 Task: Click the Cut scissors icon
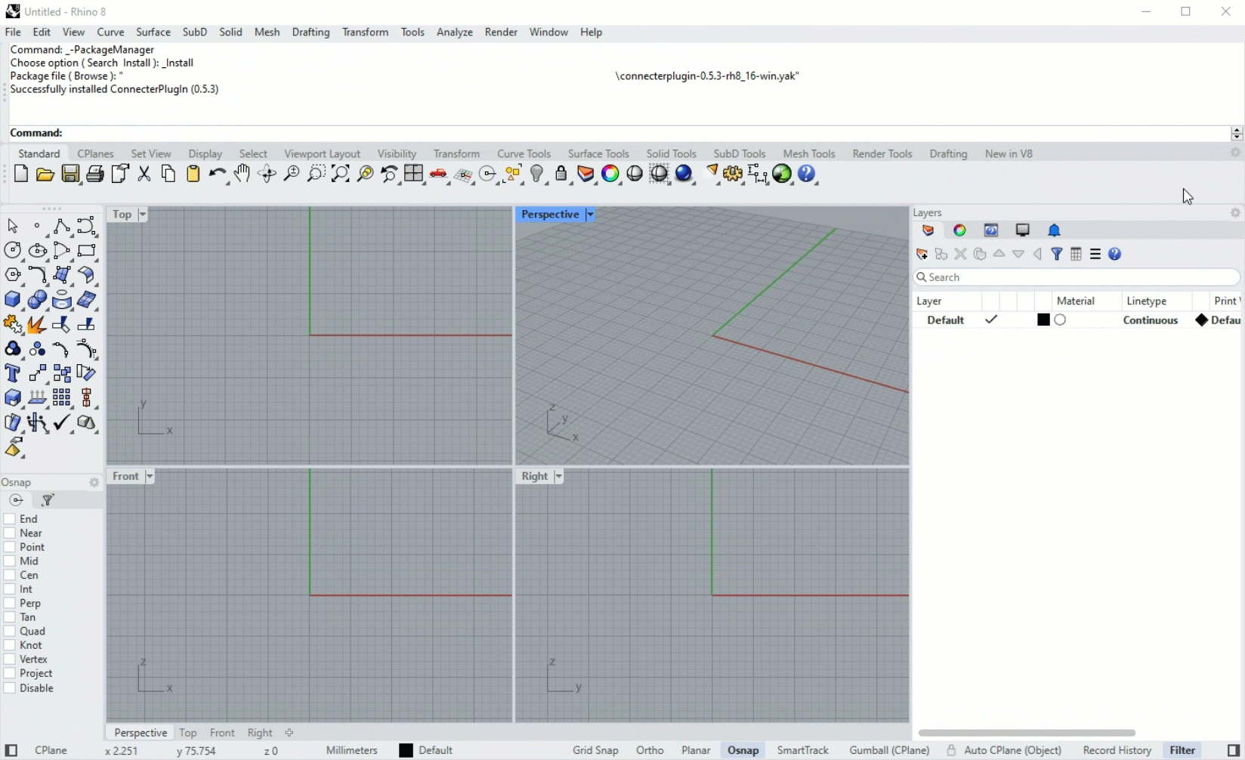pyautogui.click(x=144, y=174)
